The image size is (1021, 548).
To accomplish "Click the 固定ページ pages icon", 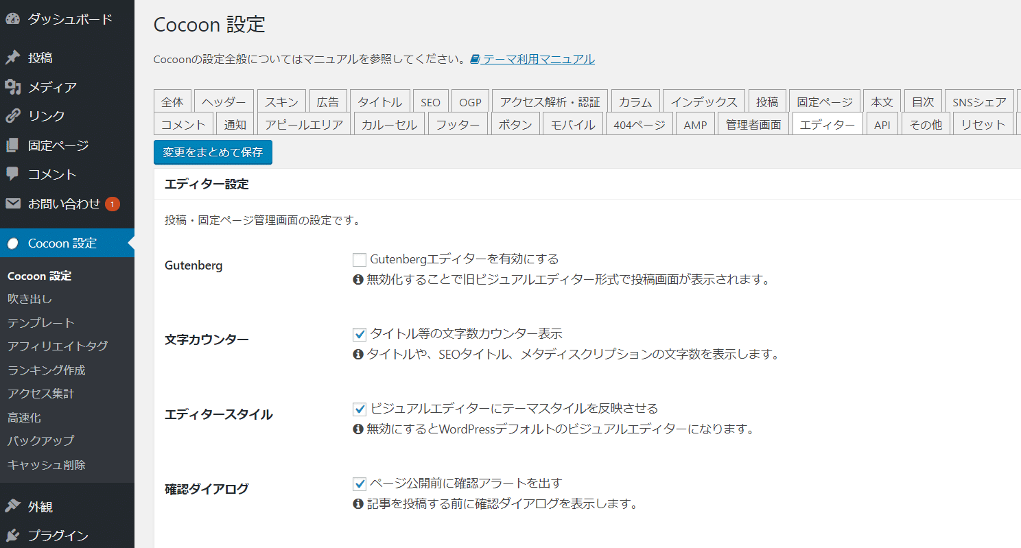I will [x=12, y=145].
